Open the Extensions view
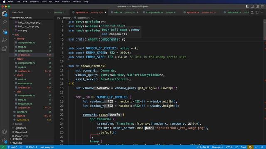 click(x=5, y=49)
